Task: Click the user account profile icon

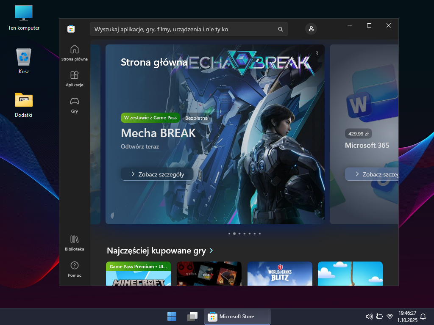Action: coord(311,29)
